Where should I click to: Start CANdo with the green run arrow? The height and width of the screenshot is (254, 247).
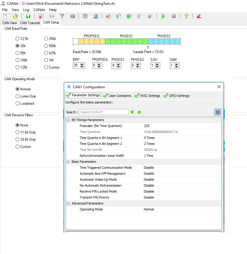point(163,16)
